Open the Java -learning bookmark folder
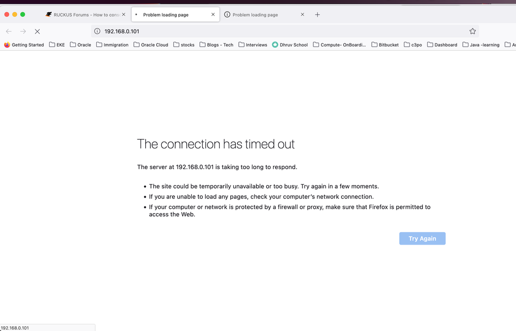 tap(481, 45)
